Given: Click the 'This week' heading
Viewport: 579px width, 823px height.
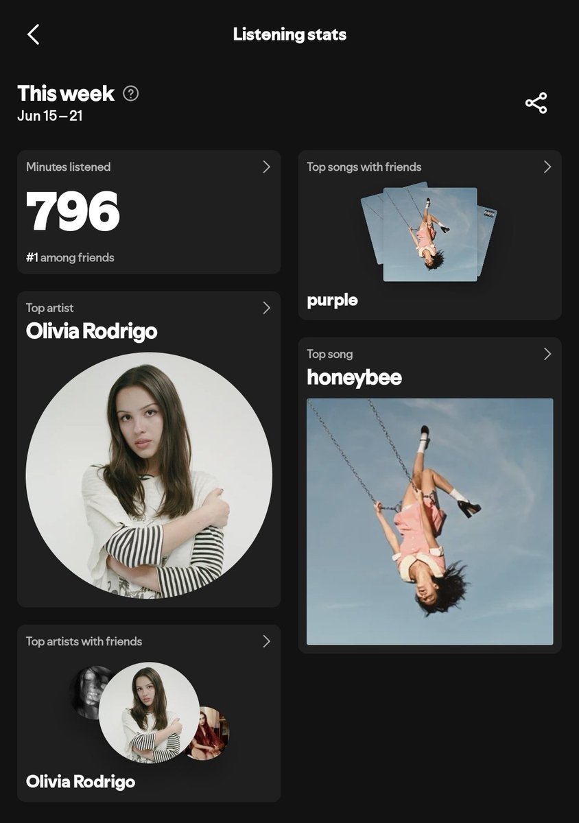Looking at the screenshot, I should tap(67, 93).
